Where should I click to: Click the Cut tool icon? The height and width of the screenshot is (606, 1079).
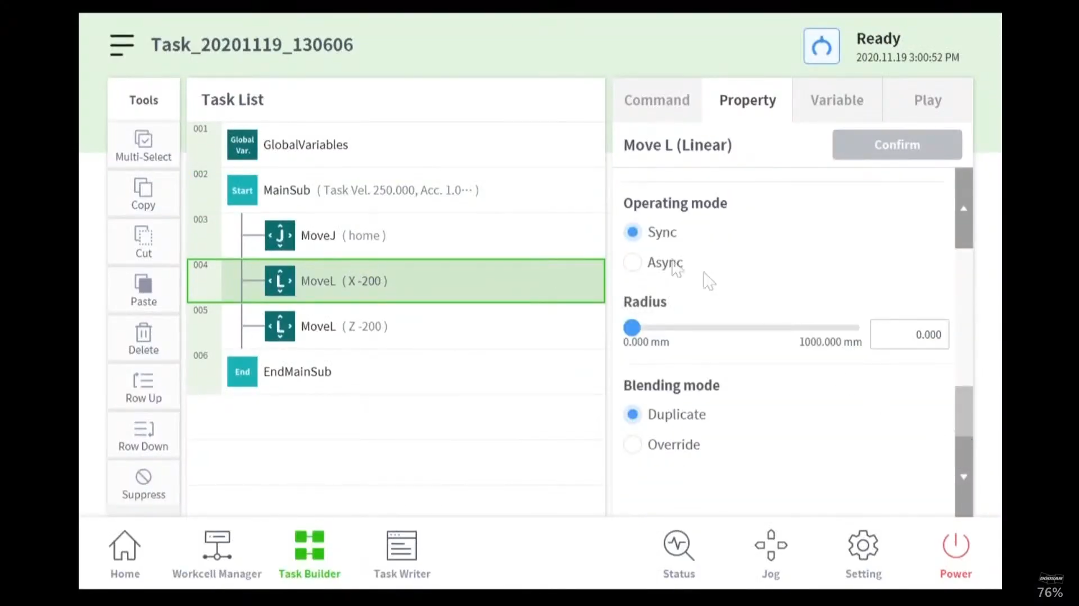pyautogui.click(x=143, y=236)
